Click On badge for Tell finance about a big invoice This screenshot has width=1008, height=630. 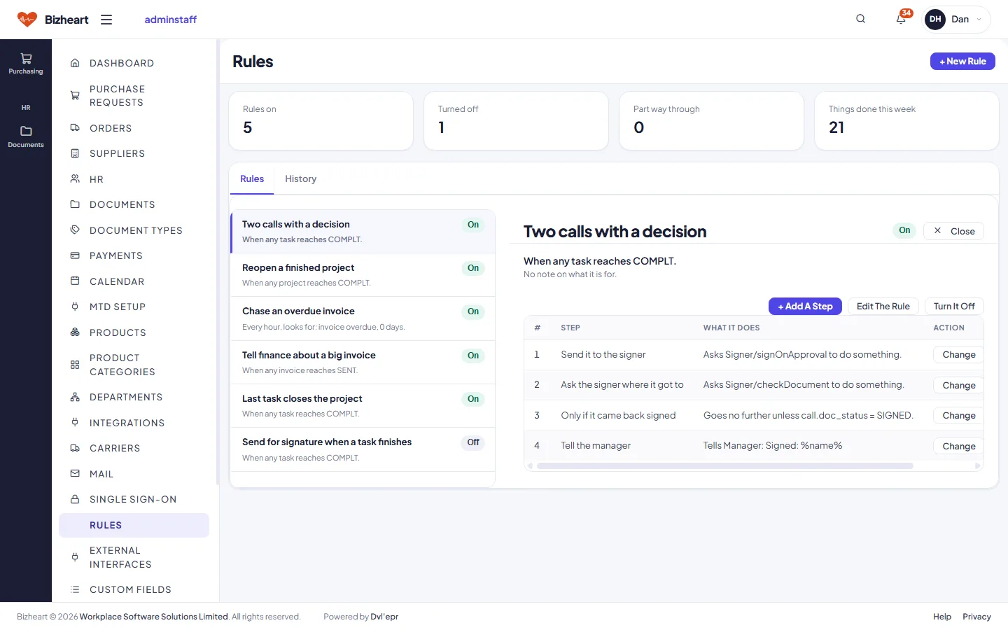coord(473,356)
